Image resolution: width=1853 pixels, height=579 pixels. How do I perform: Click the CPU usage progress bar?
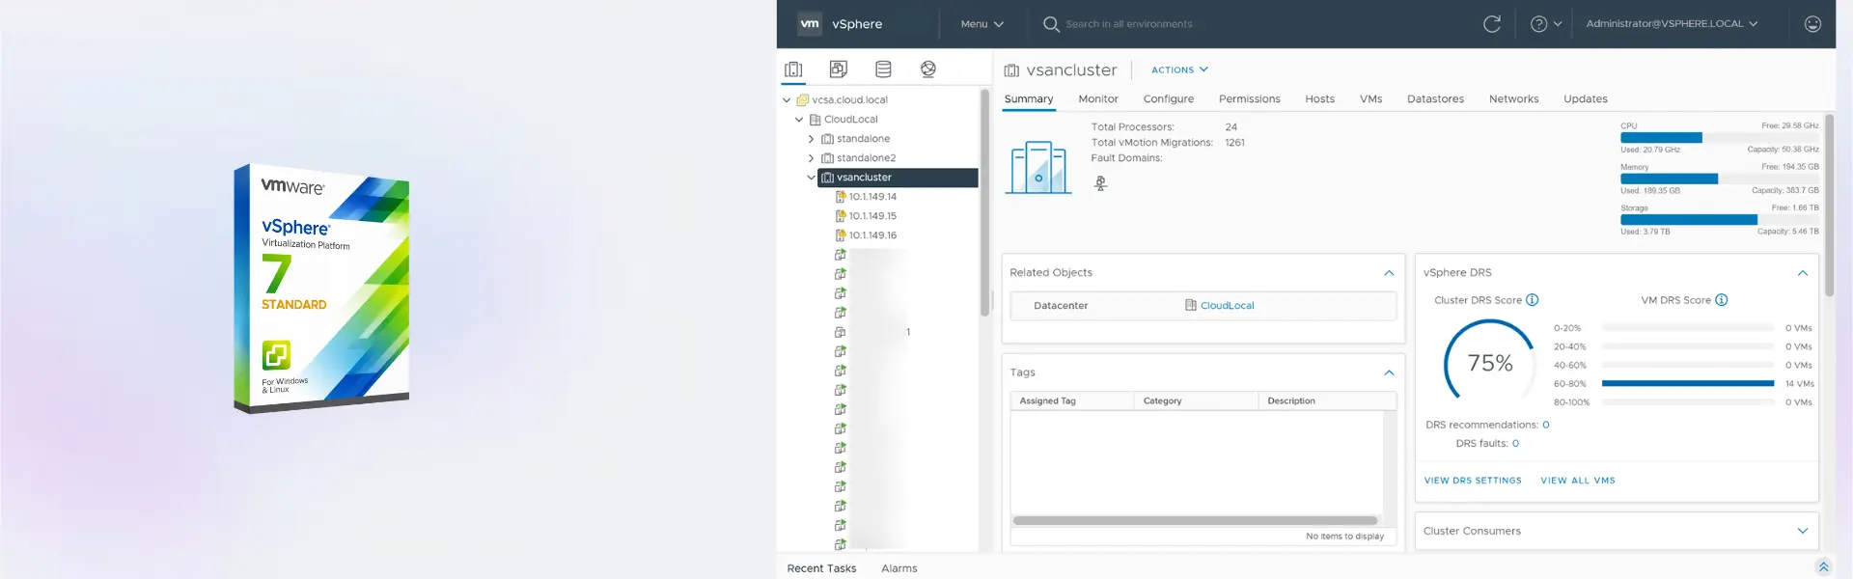tap(1719, 138)
